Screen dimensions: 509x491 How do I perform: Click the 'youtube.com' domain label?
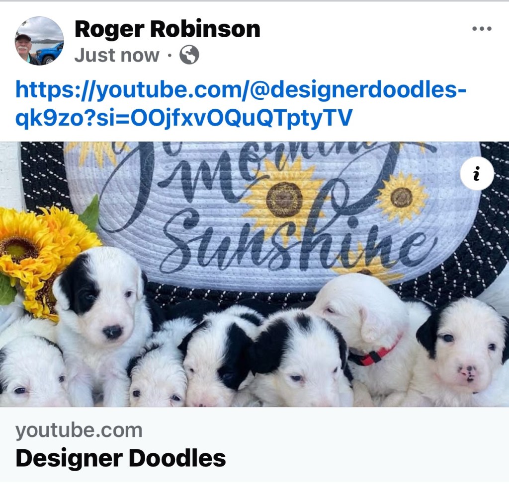coord(79,430)
